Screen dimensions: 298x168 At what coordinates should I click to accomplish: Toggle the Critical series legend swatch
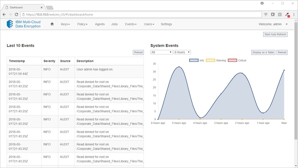[232, 60]
